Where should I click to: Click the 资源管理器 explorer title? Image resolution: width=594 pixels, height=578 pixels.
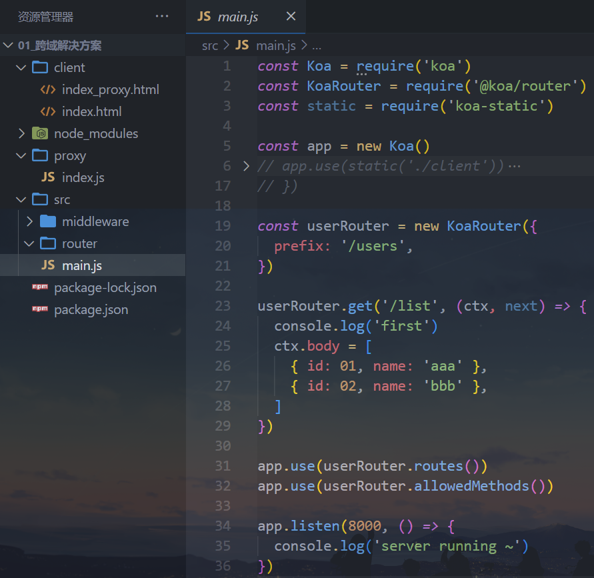45,17
